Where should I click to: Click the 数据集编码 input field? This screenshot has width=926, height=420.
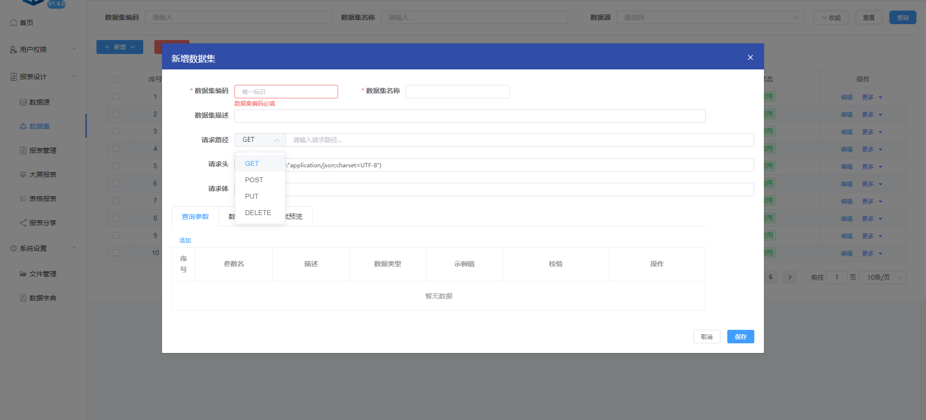[x=286, y=92]
